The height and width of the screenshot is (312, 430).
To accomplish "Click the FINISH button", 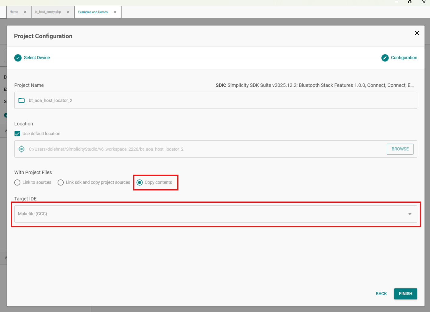I will click(406, 294).
